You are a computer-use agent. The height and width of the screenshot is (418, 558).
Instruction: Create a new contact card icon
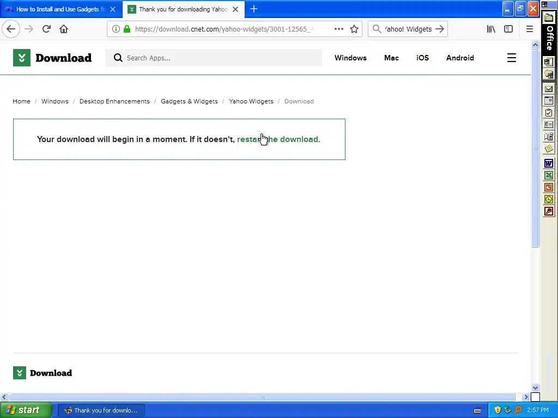click(x=548, y=125)
